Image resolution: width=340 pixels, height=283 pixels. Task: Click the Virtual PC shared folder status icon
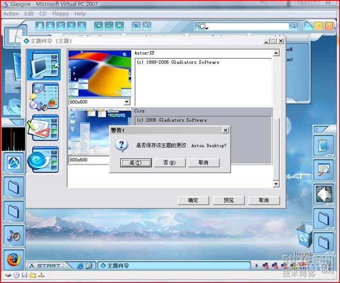click(x=33, y=275)
